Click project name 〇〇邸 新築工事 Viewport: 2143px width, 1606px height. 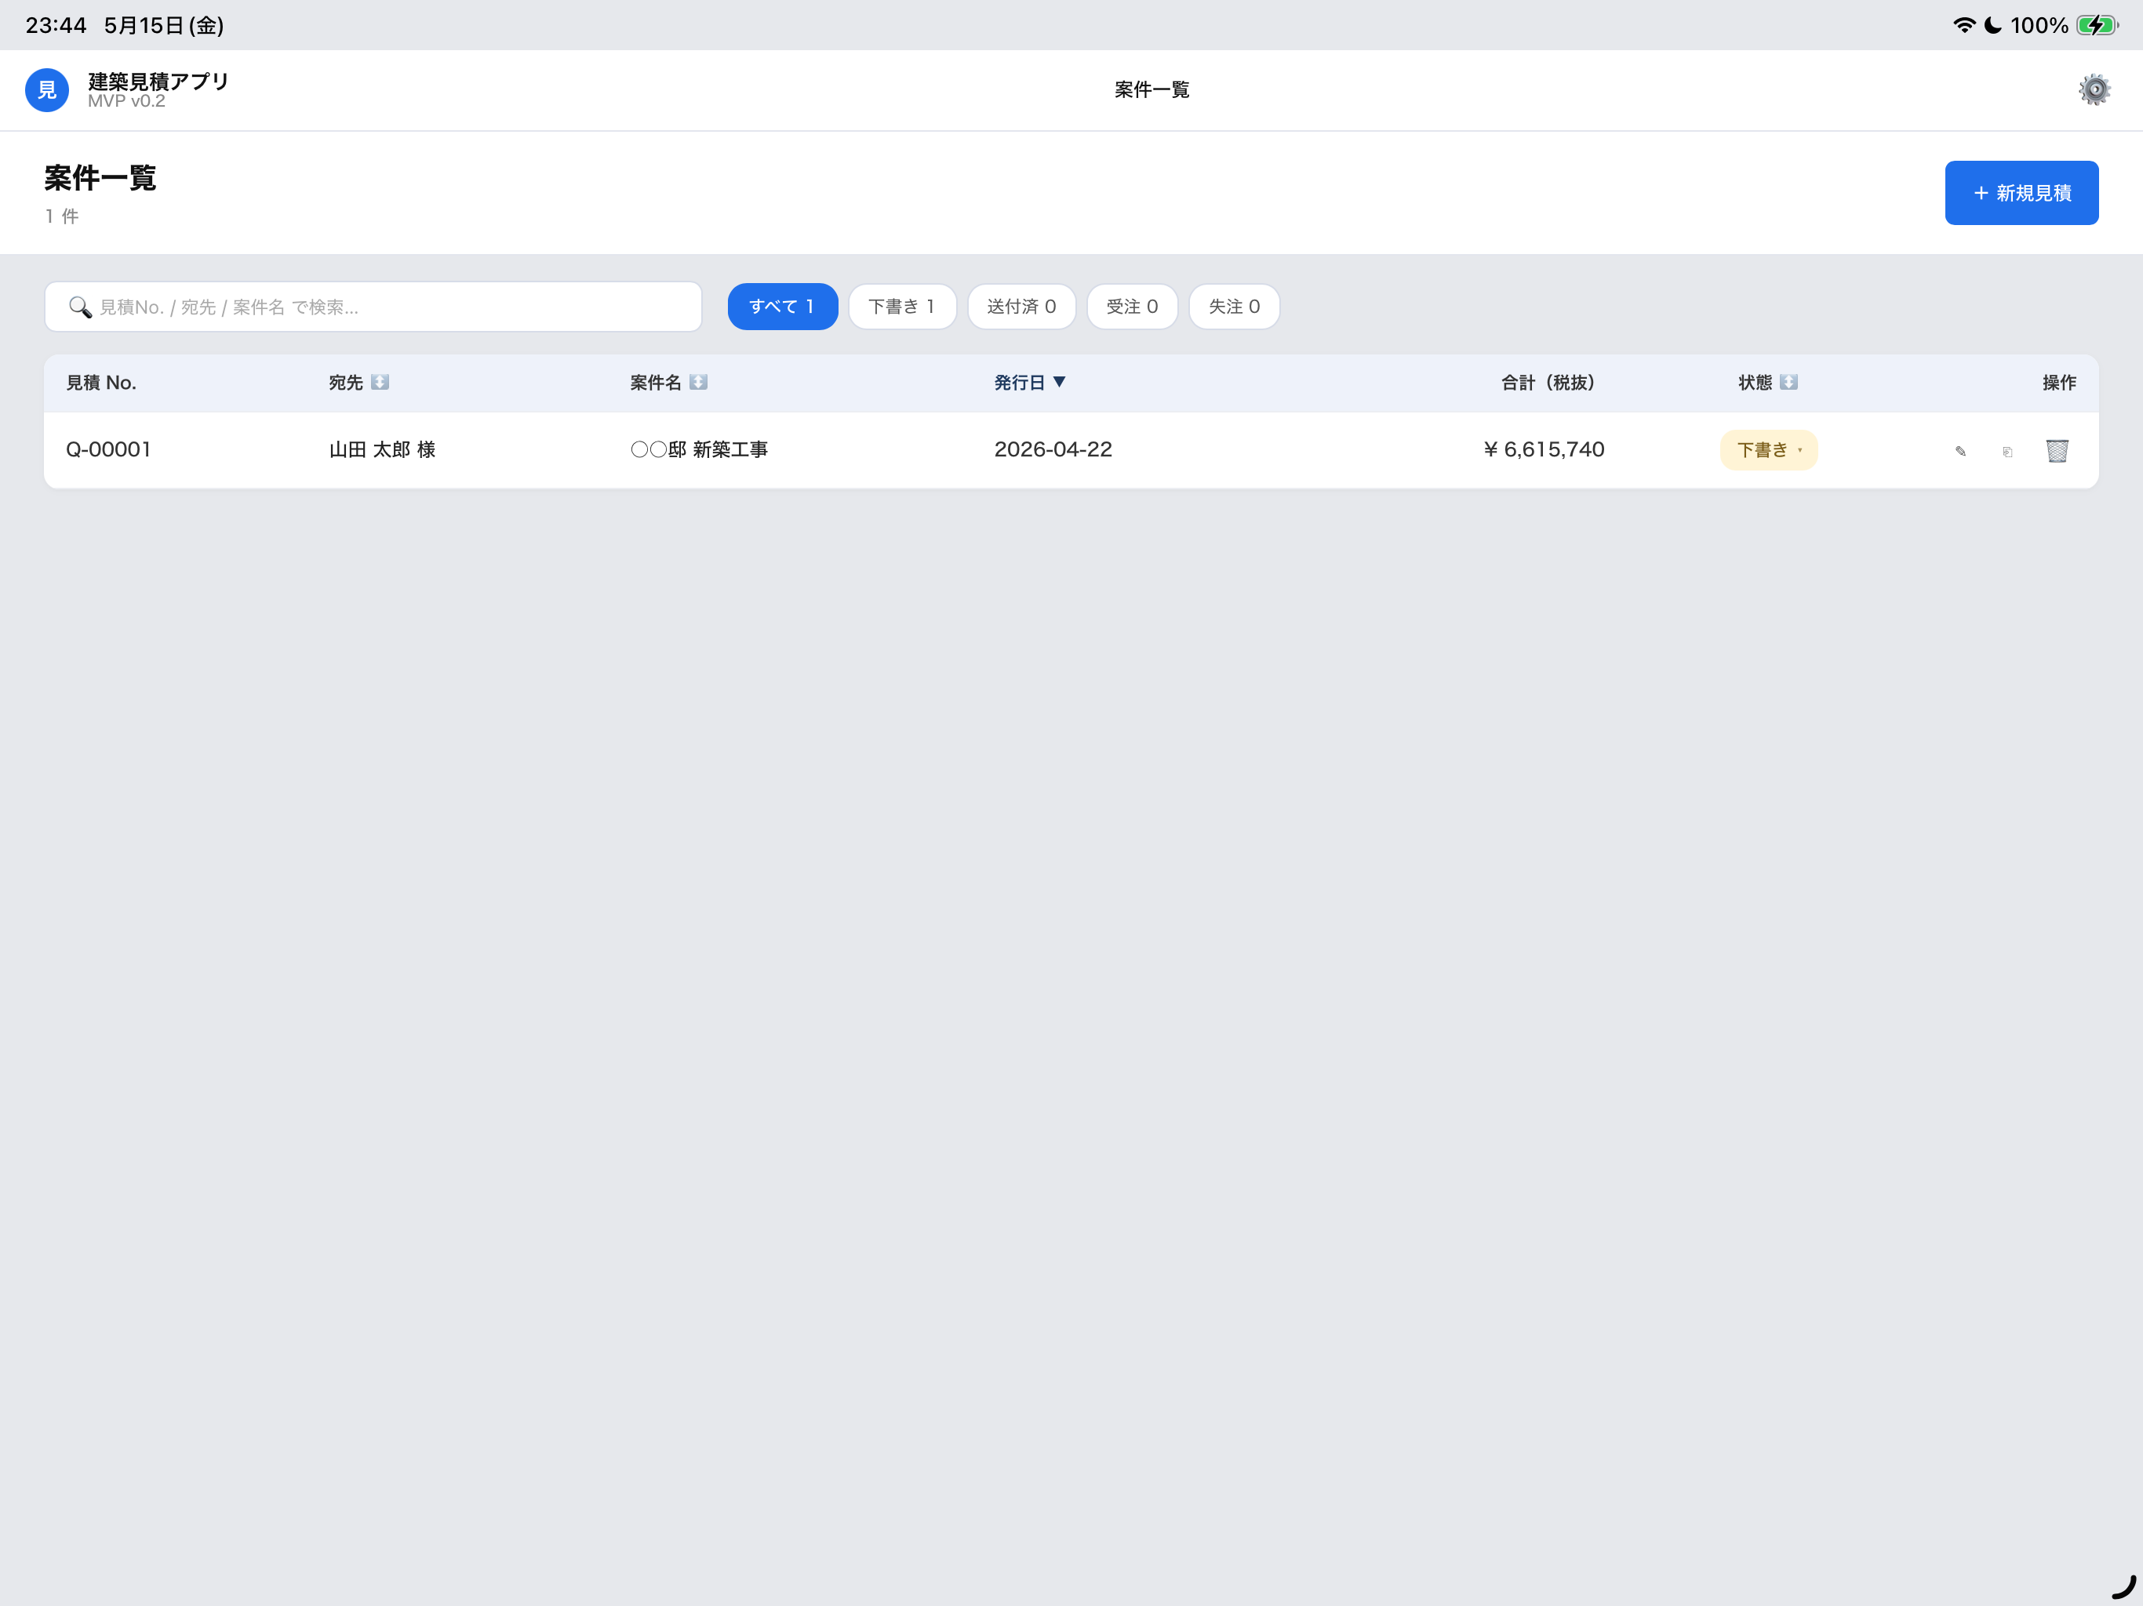698,449
